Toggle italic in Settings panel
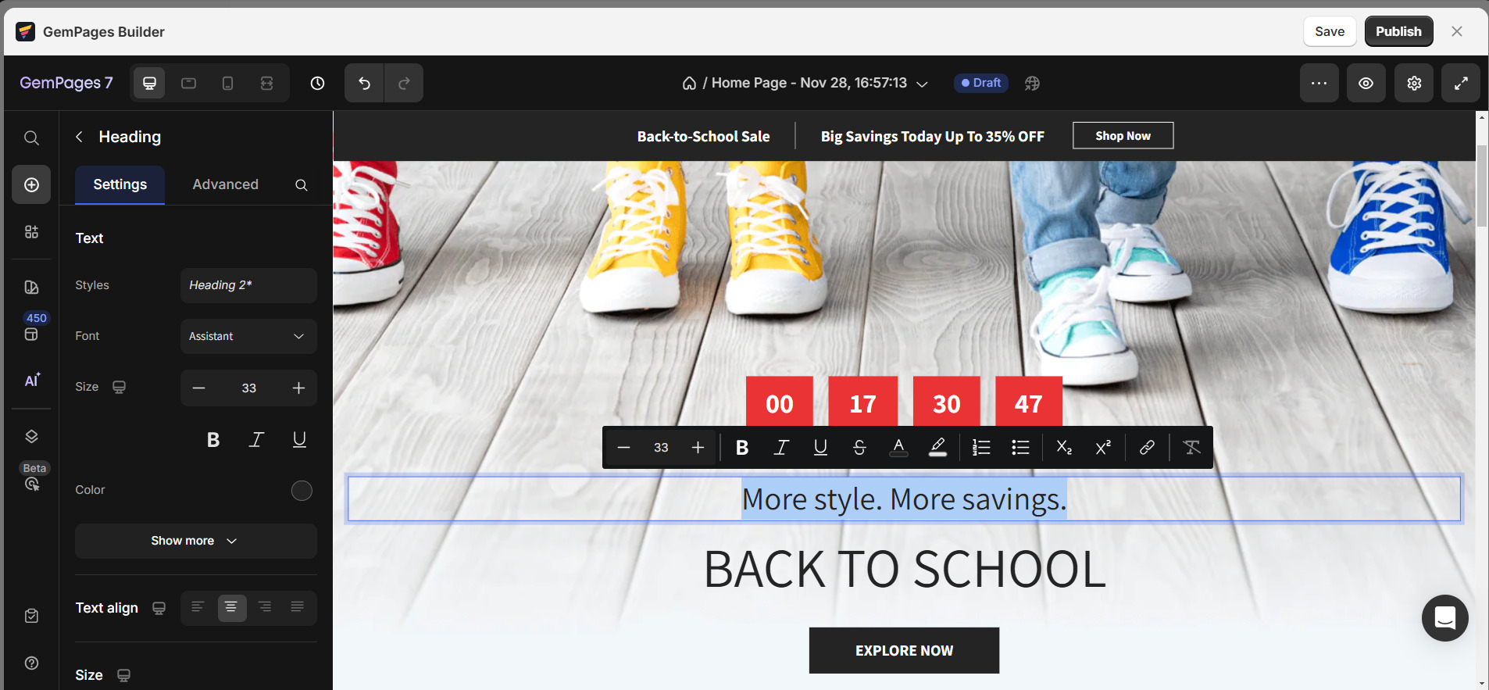The width and height of the screenshot is (1489, 690). tap(256, 440)
